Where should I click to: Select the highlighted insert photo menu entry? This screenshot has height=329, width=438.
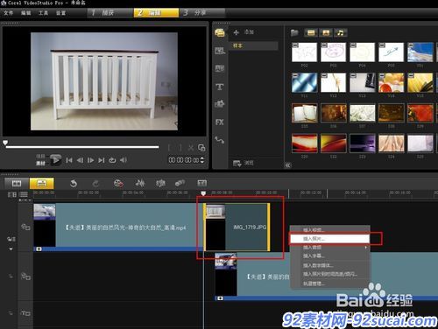tap(329, 239)
